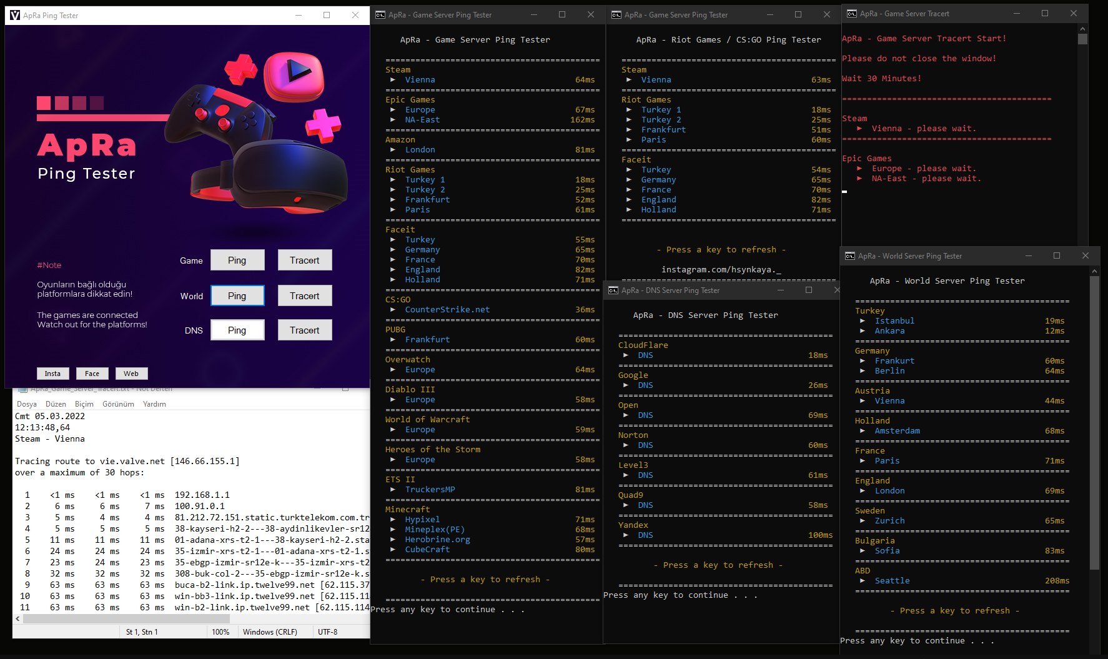The width and height of the screenshot is (1108, 659).
Task: Click Windows (CRLF) in Notepad status bar
Action: (270, 632)
